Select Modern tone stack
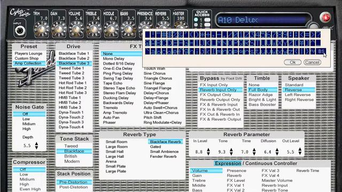The height and width of the screenshot is (192, 342). [x=72, y=161]
